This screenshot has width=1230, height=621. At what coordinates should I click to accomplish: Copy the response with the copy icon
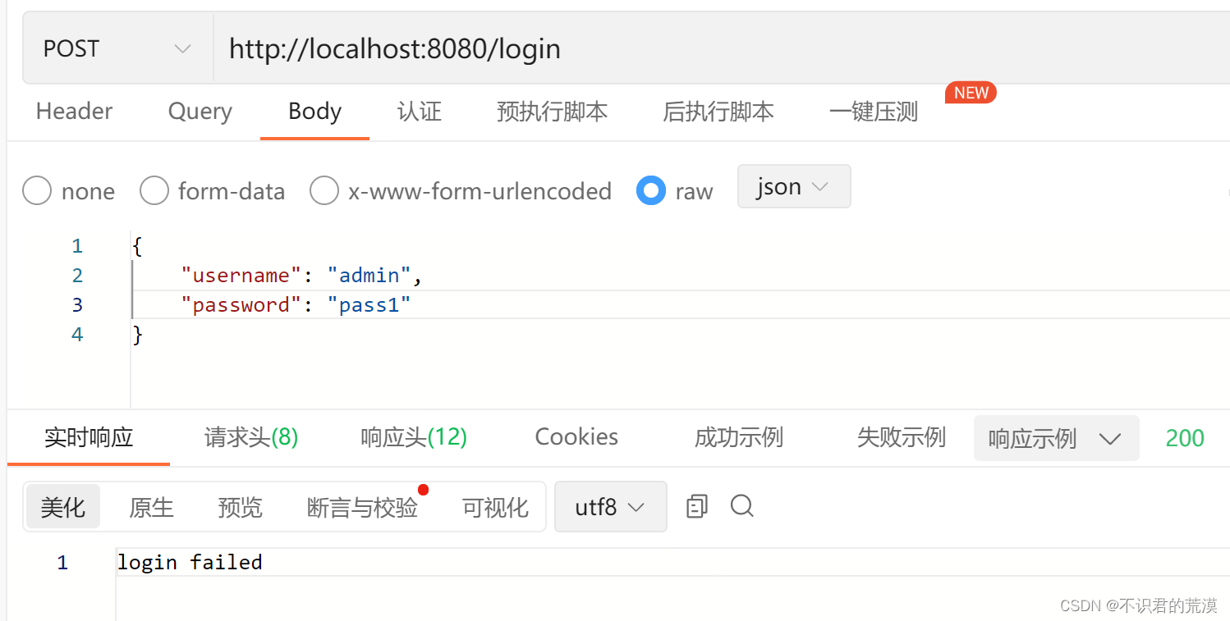[696, 506]
